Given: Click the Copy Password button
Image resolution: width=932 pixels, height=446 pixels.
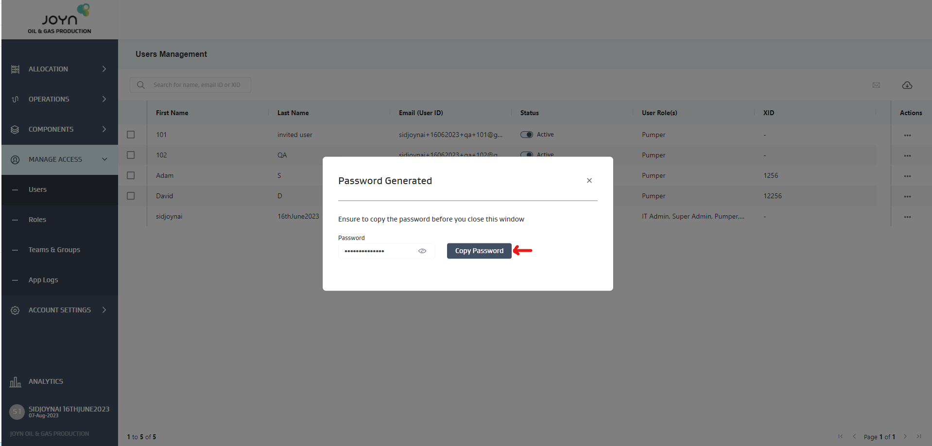Looking at the screenshot, I should (479, 251).
